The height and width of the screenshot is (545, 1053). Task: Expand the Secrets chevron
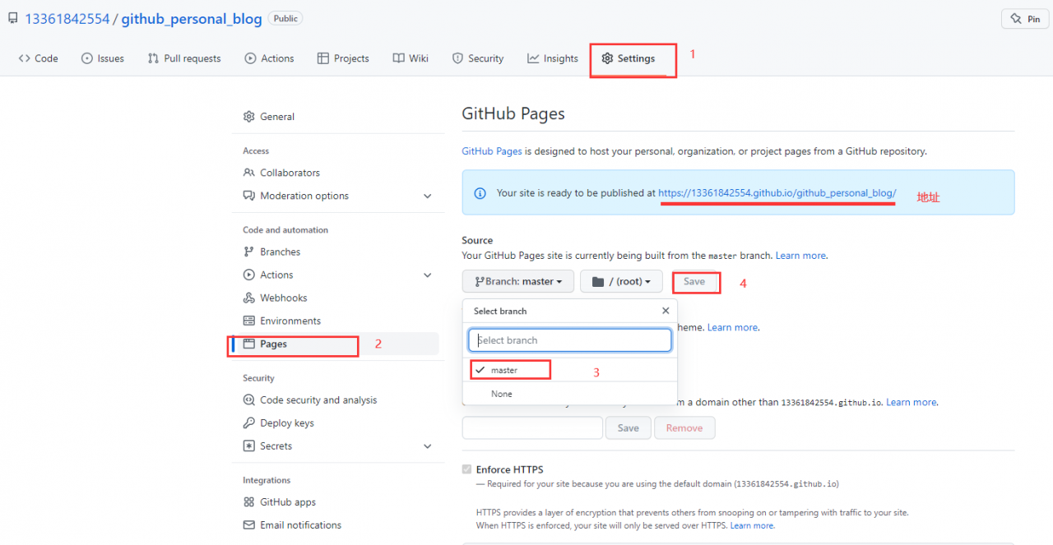coord(427,446)
